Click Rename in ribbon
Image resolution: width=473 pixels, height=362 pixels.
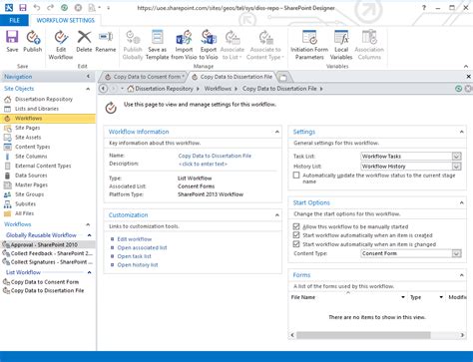[106, 41]
